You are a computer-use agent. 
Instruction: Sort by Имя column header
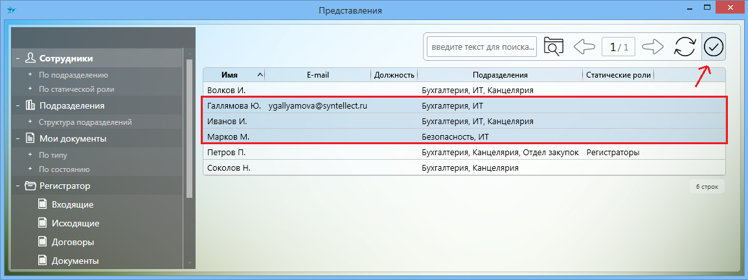[233, 75]
